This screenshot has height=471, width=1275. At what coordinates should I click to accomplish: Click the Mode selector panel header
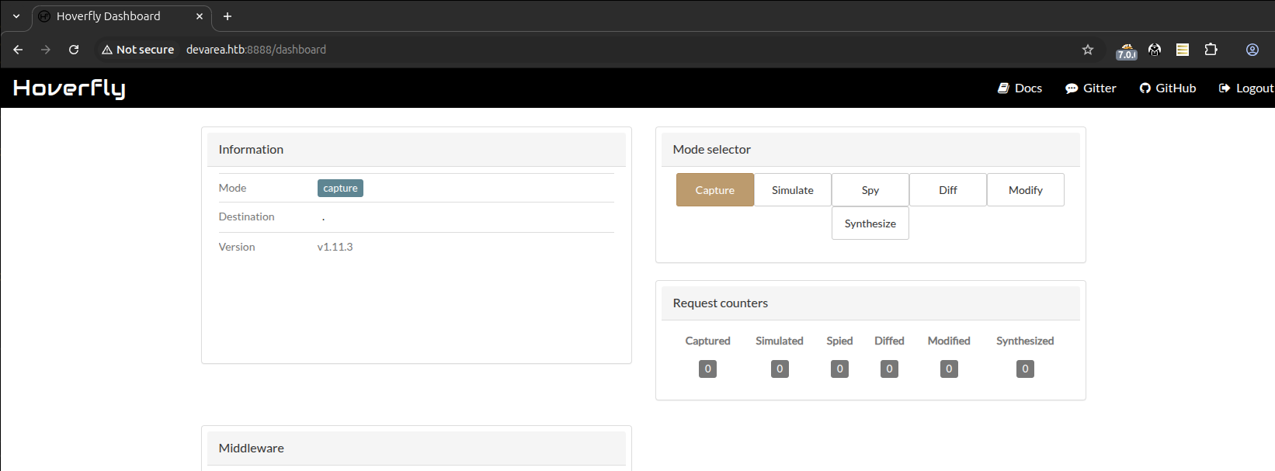(x=870, y=150)
